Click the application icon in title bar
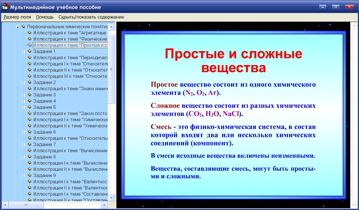 (x=5, y=7)
